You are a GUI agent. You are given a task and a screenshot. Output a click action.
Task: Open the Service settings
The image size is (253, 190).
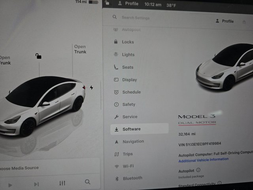click(x=130, y=117)
